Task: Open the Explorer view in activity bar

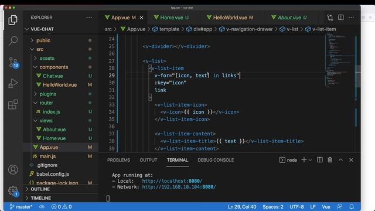Action: [13, 20]
